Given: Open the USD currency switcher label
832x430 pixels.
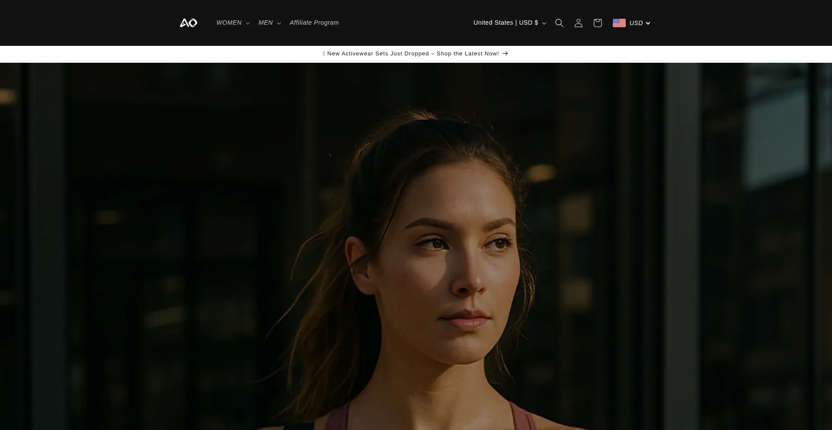Looking at the screenshot, I should click(x=636, y=23).
